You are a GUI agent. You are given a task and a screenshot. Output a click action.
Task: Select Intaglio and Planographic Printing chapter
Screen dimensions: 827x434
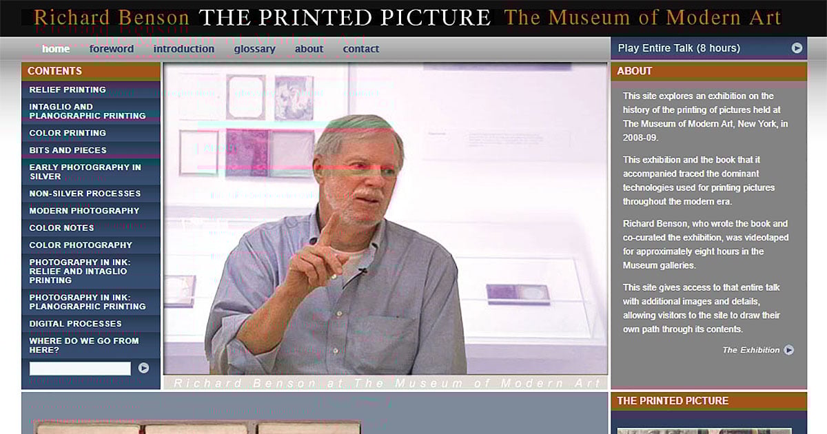[88, 111]
